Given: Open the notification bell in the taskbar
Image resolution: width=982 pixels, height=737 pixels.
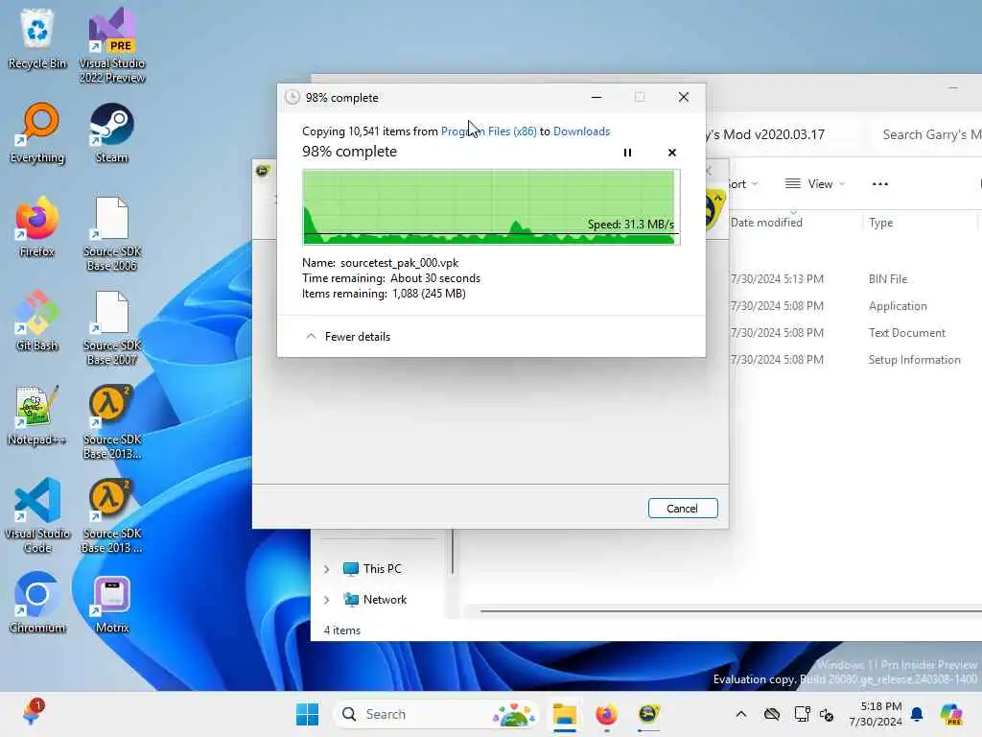Looking at the screenshot, I should pos(917,714).
